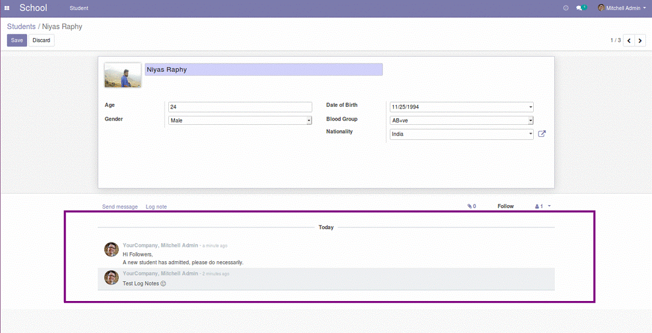Open the apps grid menu icon
Viewport: 652px width, 333px height.
click(7, 8)
